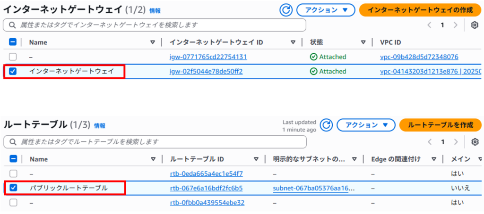Sort by 状態 column arrow

click(363, 42)
